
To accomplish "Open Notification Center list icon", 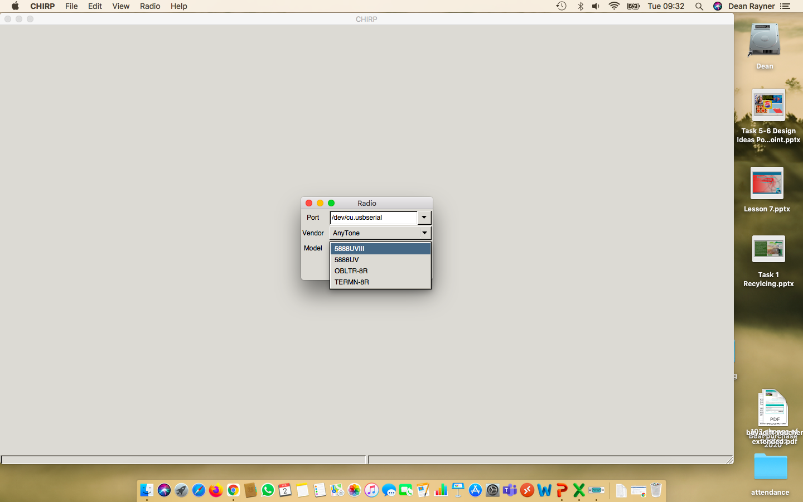I will click(x=786, y=6).
